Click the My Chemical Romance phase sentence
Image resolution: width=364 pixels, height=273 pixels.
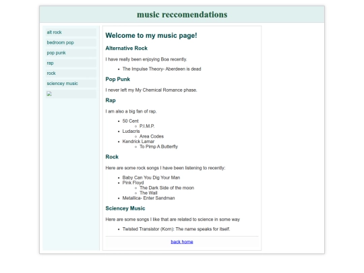click(151, 90)
